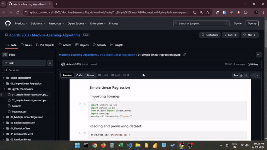Expand the 05_Gradient Descent folder
Image resolution: width=267 pixels, height=150 pixels.
3,134
